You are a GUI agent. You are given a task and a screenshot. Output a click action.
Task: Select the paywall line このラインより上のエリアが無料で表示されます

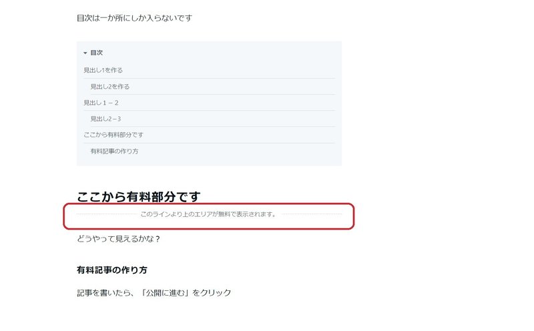point(208,214)
